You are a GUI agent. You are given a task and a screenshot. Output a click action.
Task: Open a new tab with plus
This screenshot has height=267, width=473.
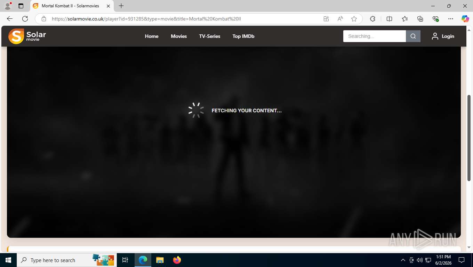pyautogui.click(x=121, y=6)
